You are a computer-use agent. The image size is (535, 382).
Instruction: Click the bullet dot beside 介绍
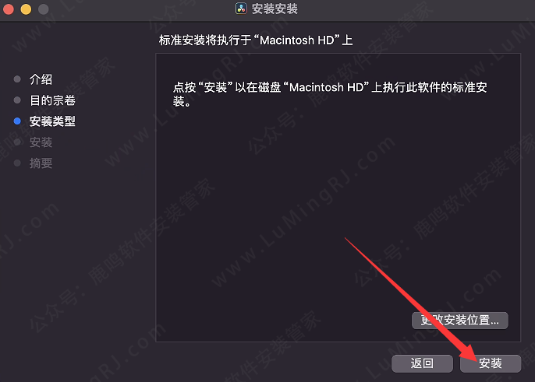(17, 79)
